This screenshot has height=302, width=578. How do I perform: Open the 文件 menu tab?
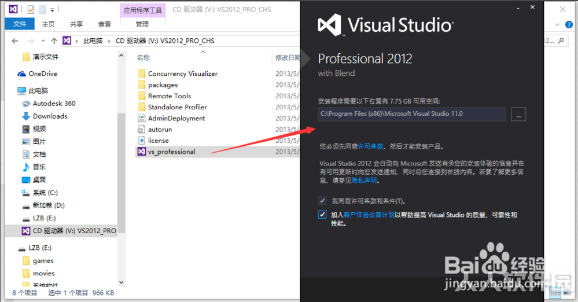click(20, 24)
